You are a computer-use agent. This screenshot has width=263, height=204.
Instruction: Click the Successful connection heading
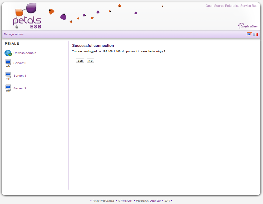click(93, 46)
